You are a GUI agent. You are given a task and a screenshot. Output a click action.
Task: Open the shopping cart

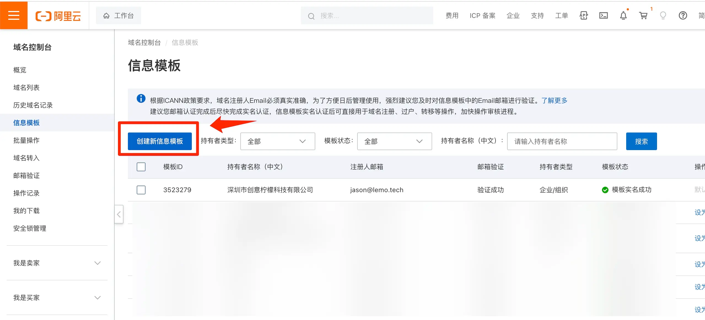coord(643,16)
